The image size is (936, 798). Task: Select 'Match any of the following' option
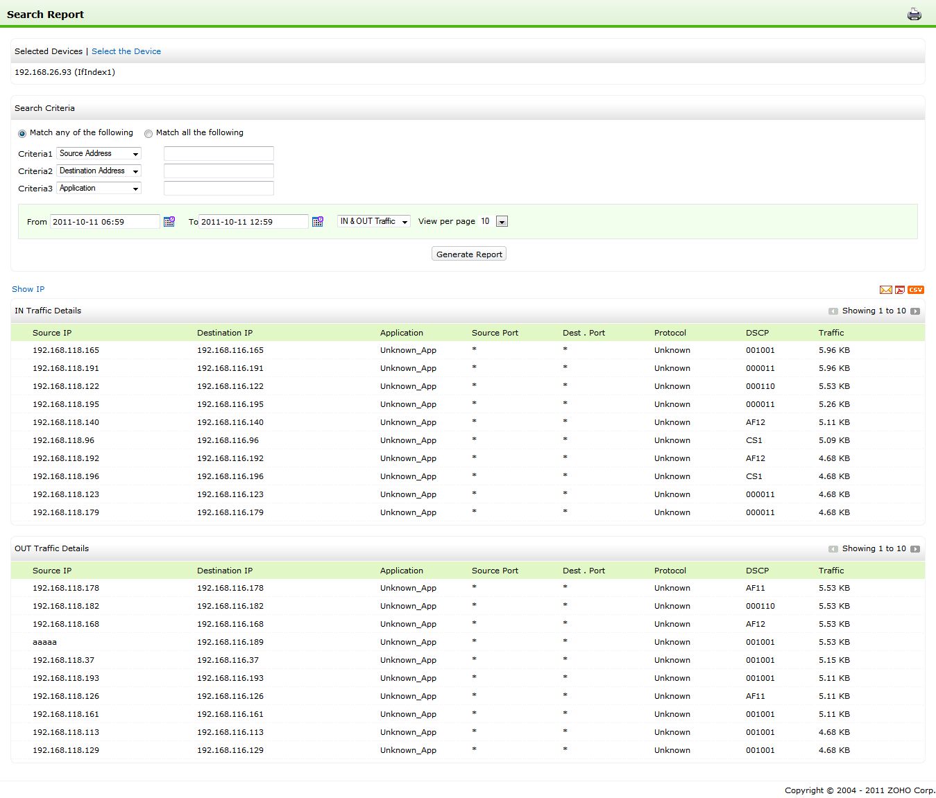click(x=22, y=133)
